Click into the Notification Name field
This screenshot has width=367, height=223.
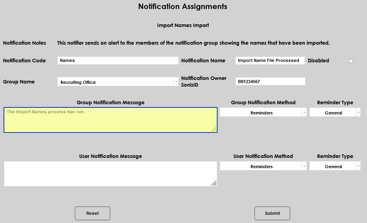click(270, 61)
